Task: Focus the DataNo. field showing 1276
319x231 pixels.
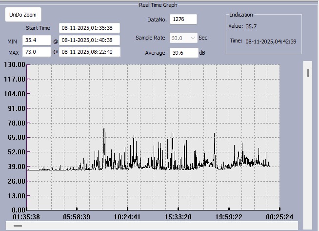Action: click(183, 19)
